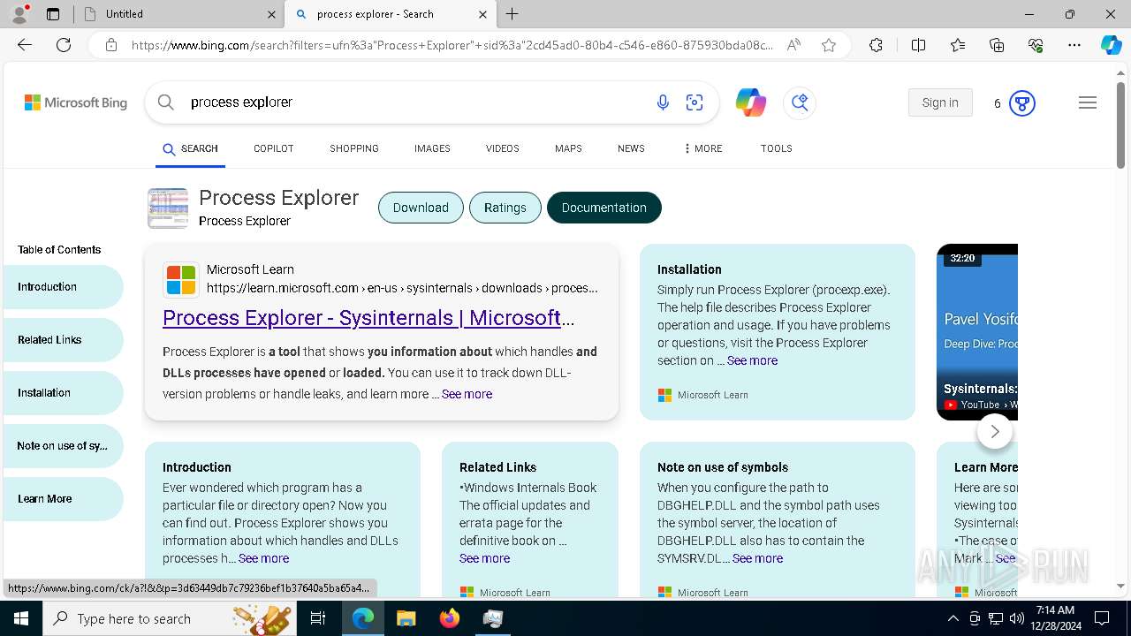This screenshot has width=1131, height=636.
Task: Click the colorful Copilot icon beside search box
Action: coord(751,102)
